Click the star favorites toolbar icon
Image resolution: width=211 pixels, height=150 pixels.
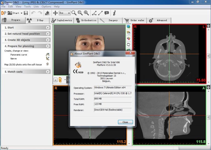47,13
